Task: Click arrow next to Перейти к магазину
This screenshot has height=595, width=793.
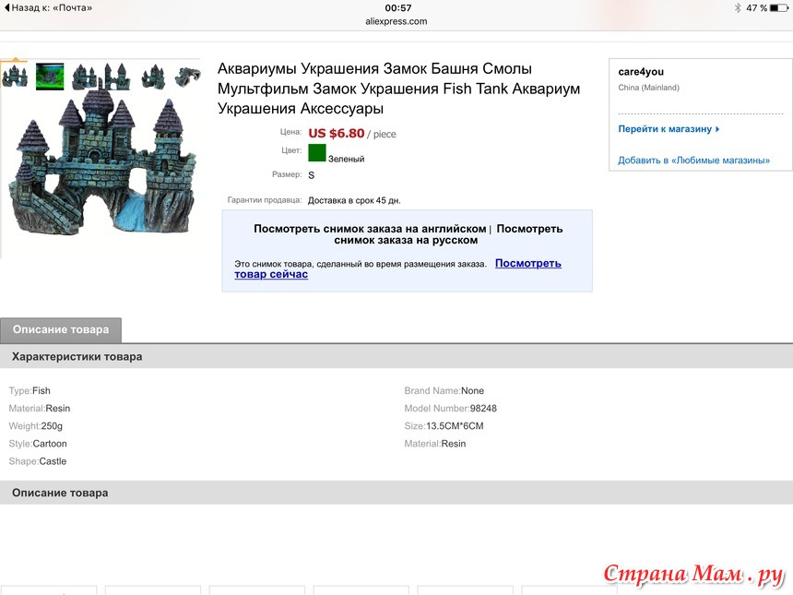Action: (717, 129)
